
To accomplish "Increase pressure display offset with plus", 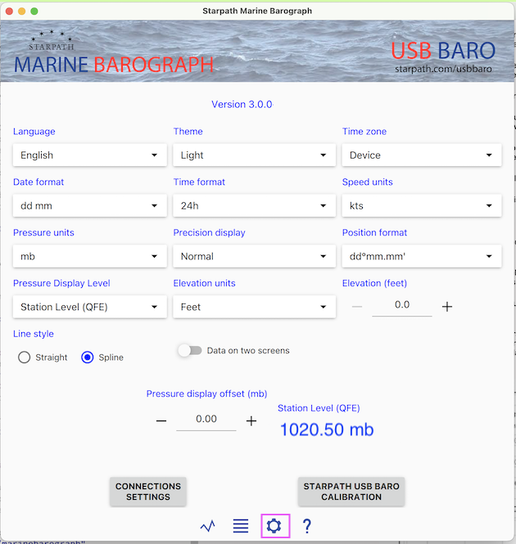I will 251,420.
